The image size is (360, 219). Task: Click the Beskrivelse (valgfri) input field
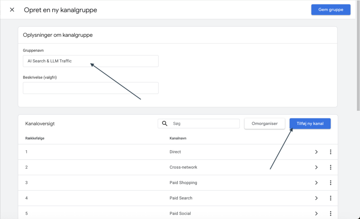[90, 88]
